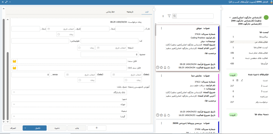Screen dimensions: 273x134
Task: Open the شعبه dropdown showing گیشا
Action: click(69, 116)
